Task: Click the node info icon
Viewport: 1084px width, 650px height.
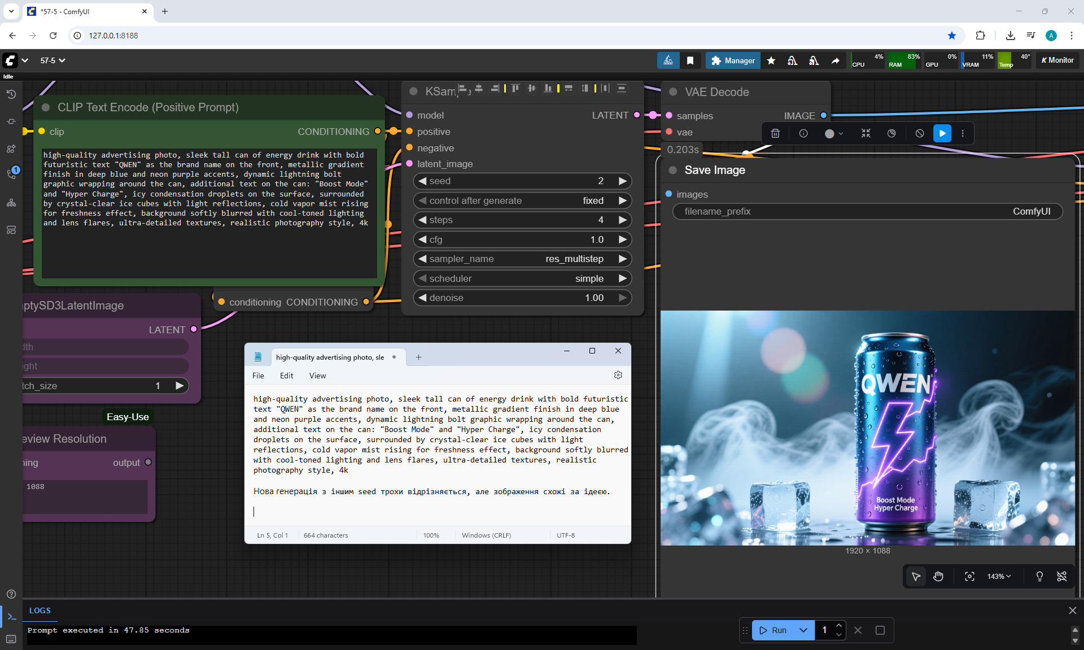Action: [803, 134]
